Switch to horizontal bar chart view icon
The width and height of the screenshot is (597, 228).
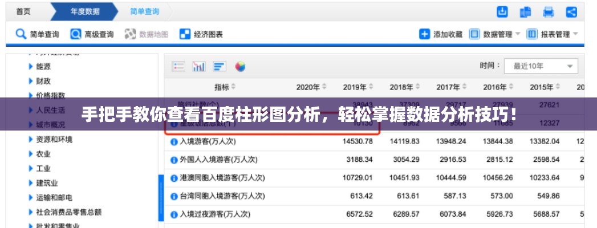tap(220, 67)
